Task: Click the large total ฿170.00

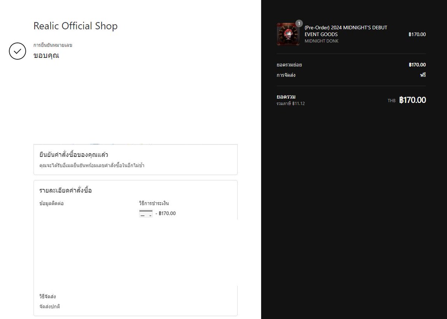Action: click(x=412, y=100)
